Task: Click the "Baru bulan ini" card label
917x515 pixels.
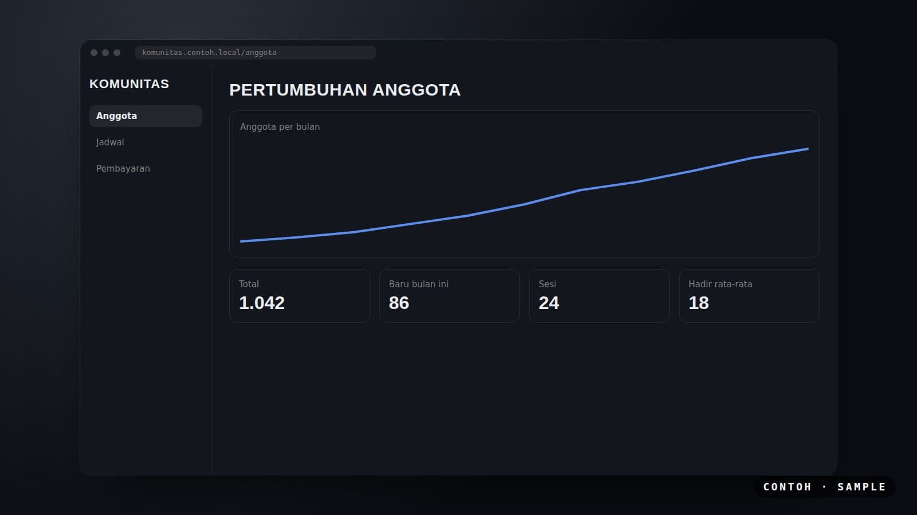Action: coord(418,284)
